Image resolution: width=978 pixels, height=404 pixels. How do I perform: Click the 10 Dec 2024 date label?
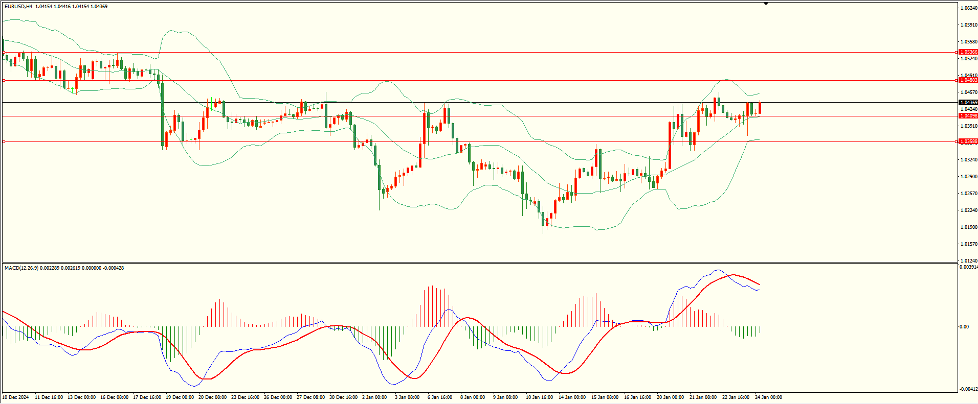16,397
